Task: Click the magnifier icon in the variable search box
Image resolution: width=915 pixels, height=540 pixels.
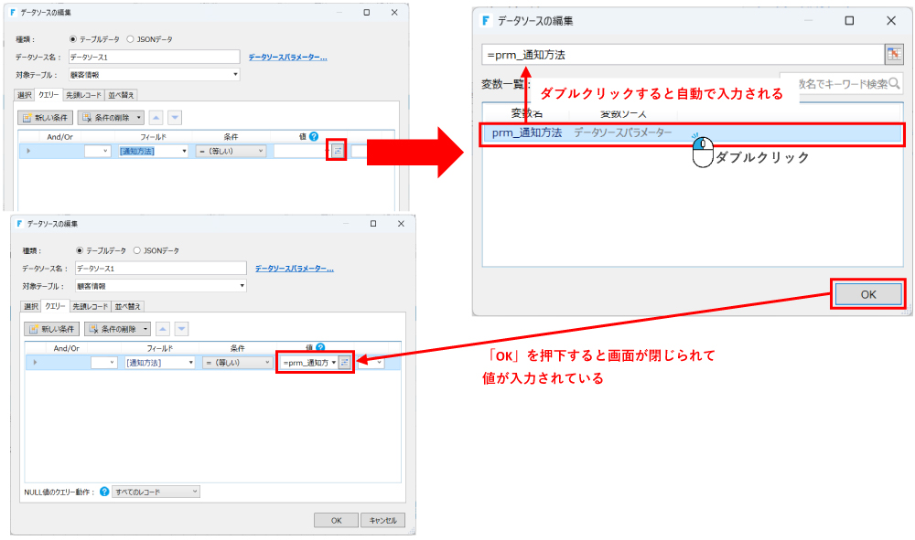Action: (894, 84)
